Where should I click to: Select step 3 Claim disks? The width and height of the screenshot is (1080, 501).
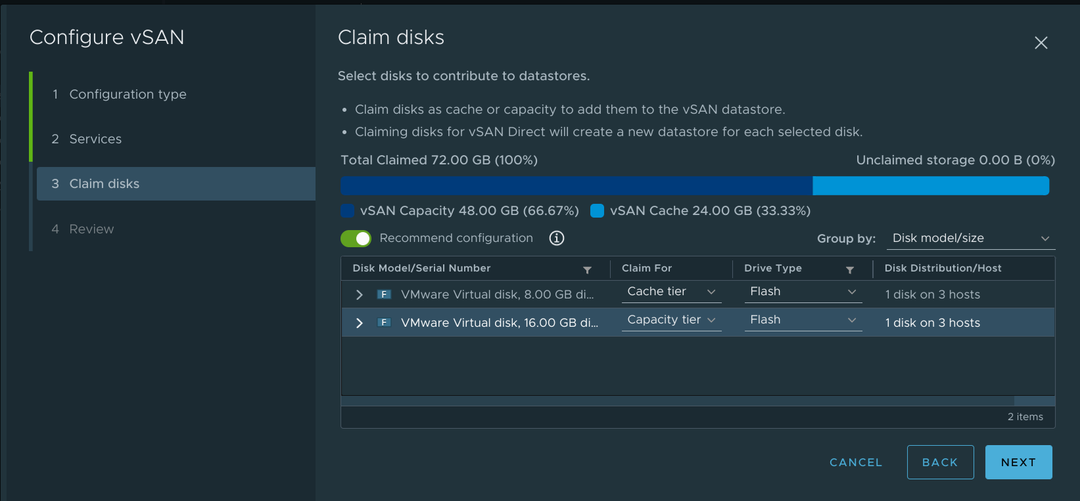[176, 183]
